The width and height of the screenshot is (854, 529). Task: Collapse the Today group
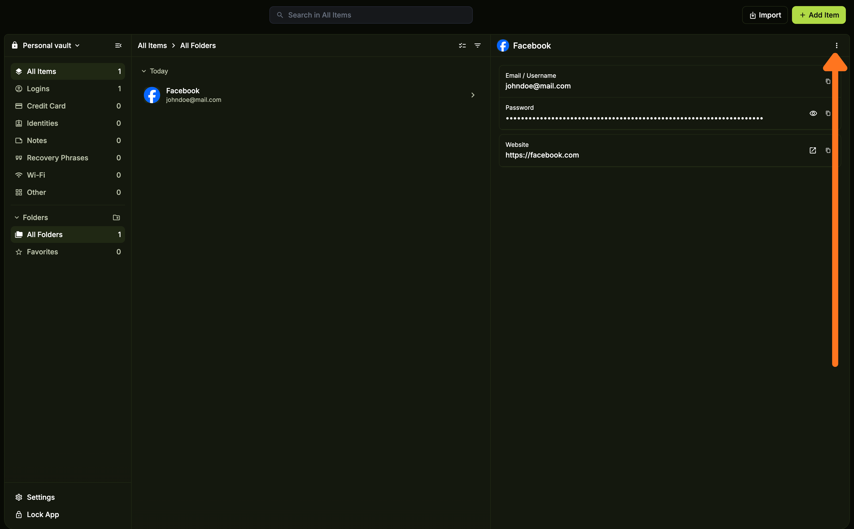click(x=144, y=71)
